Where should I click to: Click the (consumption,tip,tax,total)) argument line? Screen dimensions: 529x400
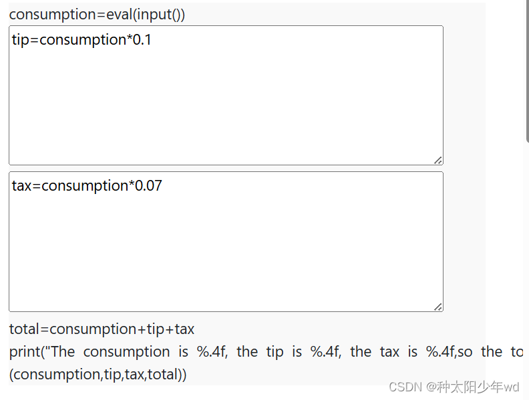98,375
